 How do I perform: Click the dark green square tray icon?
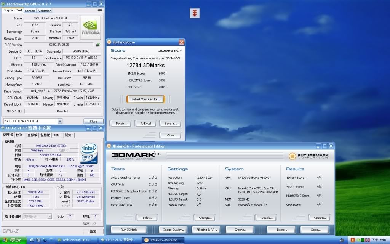tap(363, 240)
